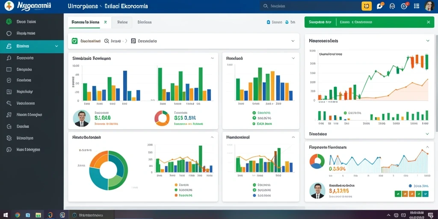Click the green shield check icon in the filter bar
The width and height of the screenshot is (438, 219).
pyautogui.click(x=74, y=41)
